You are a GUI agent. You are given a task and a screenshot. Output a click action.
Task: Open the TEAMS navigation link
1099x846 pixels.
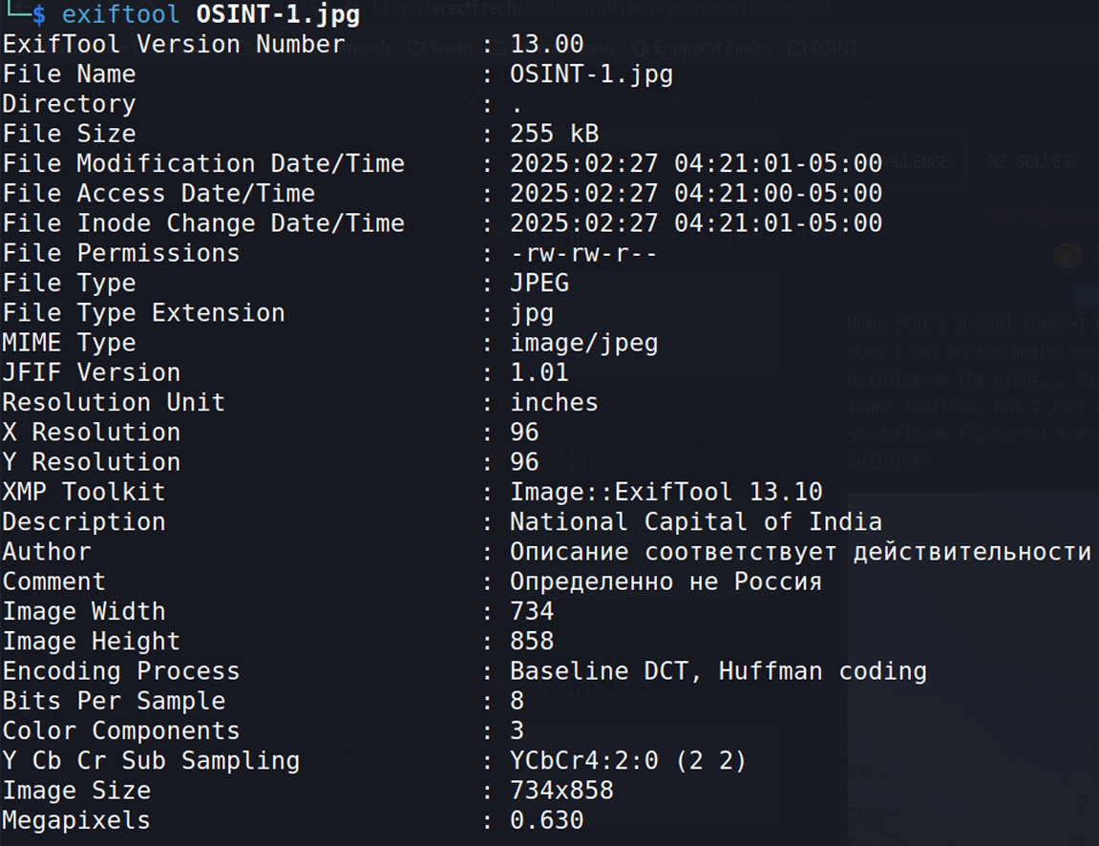666,99
